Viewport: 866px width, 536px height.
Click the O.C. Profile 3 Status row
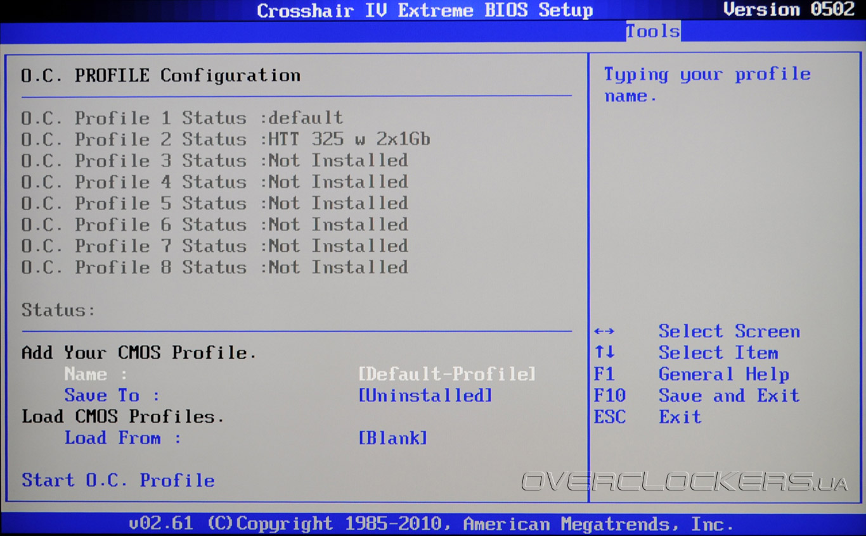[214, 161]
